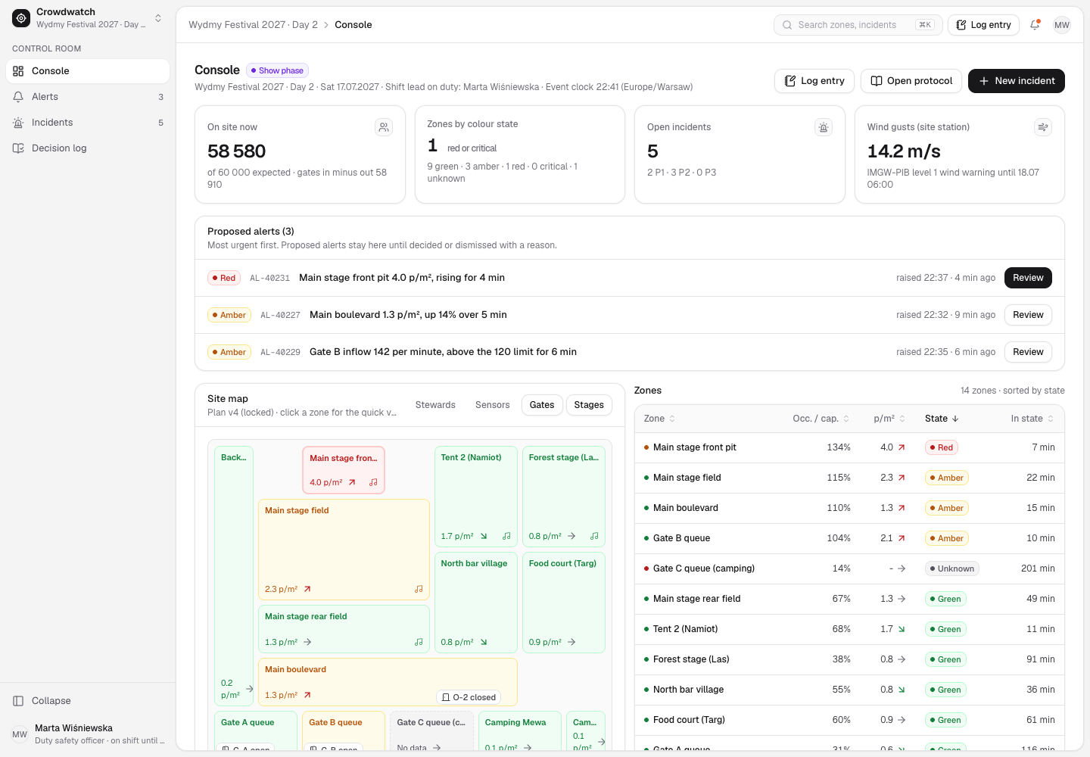Viewport: 1090px width, 757px height.
Task: Toggle the Stages map layer
Action: pos(589,405)
